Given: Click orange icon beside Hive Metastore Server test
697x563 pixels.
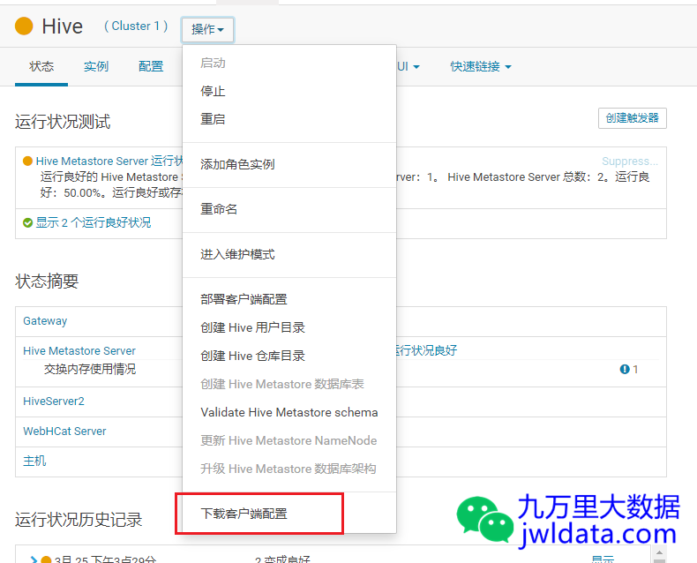Looking at the screenshot, I should [x=27, y=161].
